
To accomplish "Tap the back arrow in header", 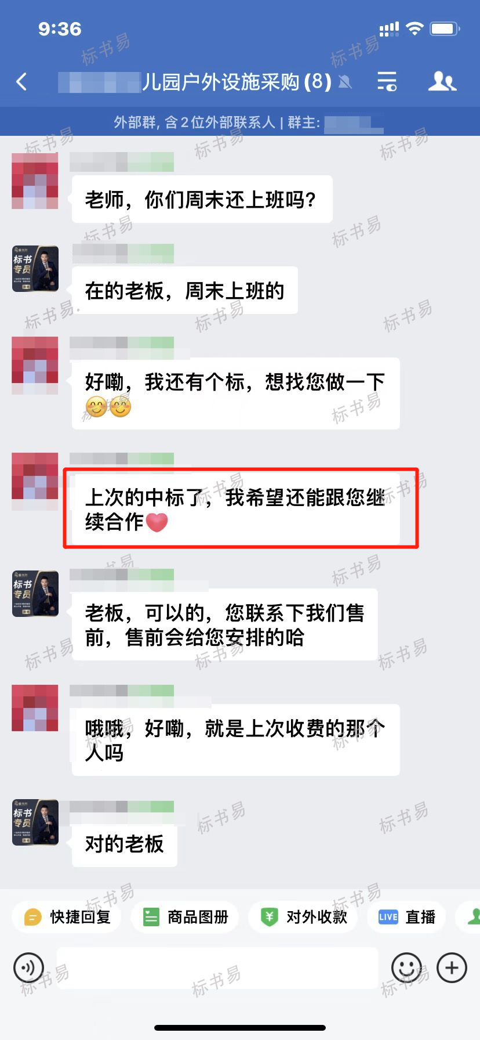I will 22,82.
